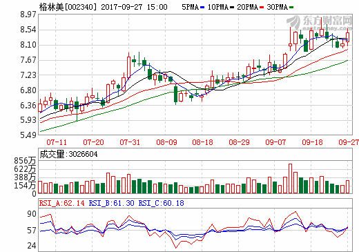
Task: Click the 7.67 price axis label
Action: [28, 60]
